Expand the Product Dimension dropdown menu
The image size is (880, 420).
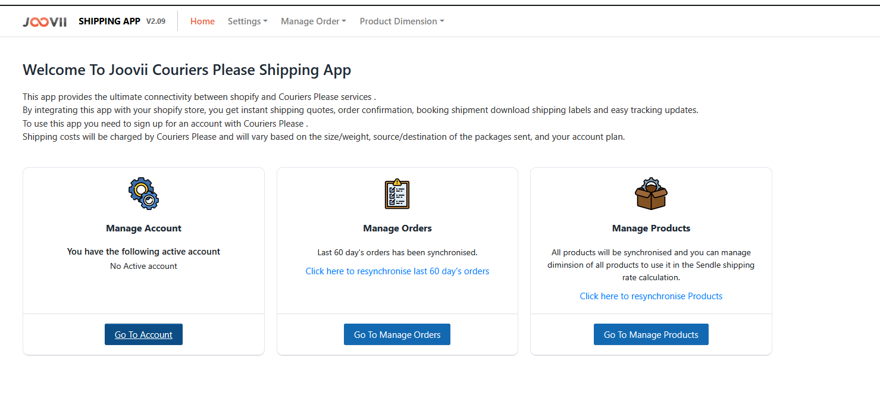pyautogui.click(x=402, y=21)
